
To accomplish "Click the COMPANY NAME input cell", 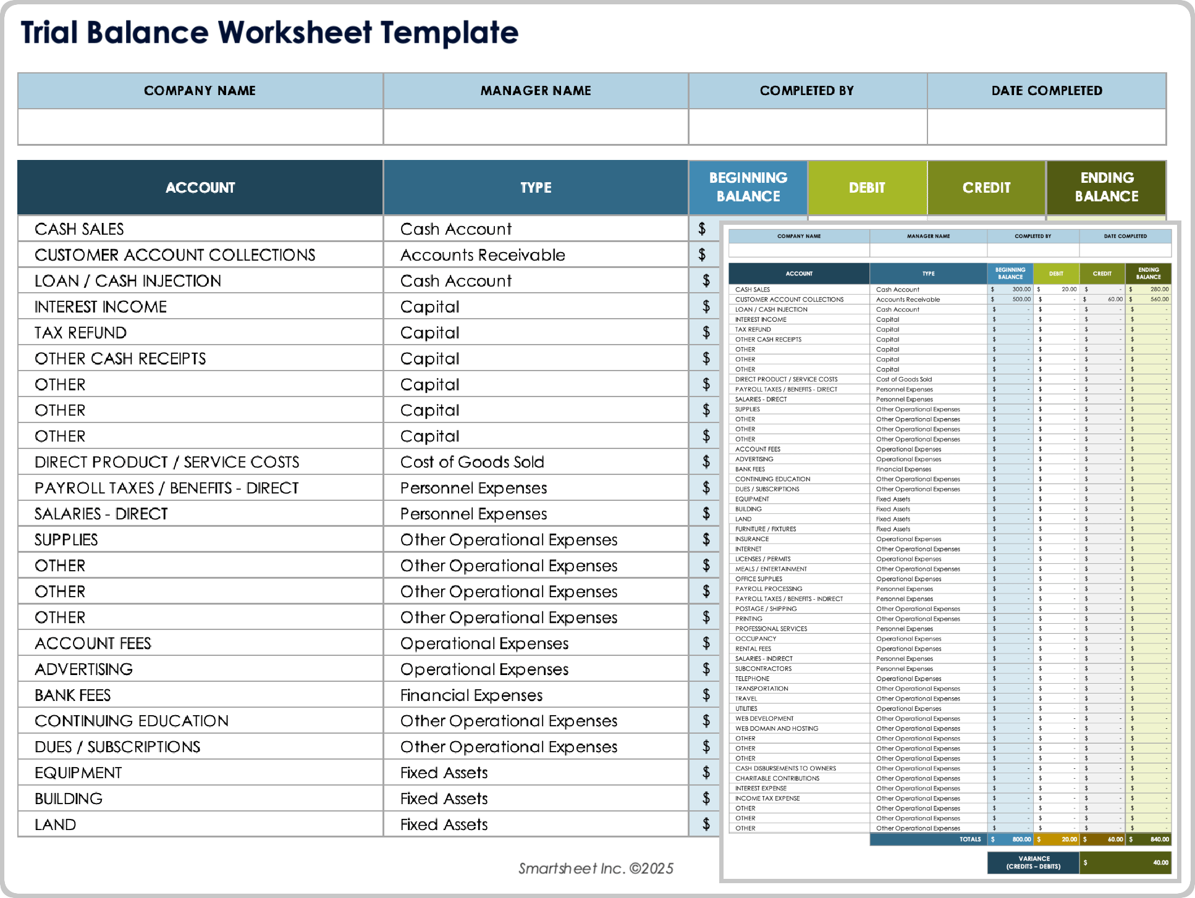I will tap(199, 127).
